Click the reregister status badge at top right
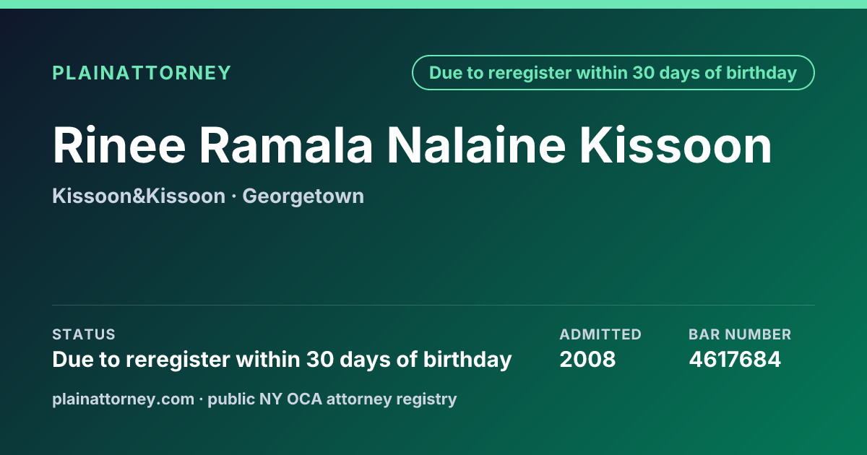 tap(613, 73)
